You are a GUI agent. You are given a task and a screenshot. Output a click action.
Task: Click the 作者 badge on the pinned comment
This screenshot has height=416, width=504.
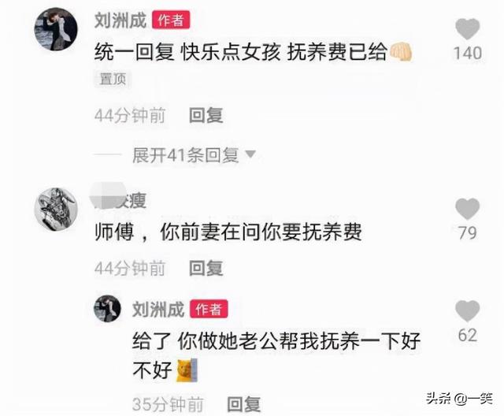[171, 20]
